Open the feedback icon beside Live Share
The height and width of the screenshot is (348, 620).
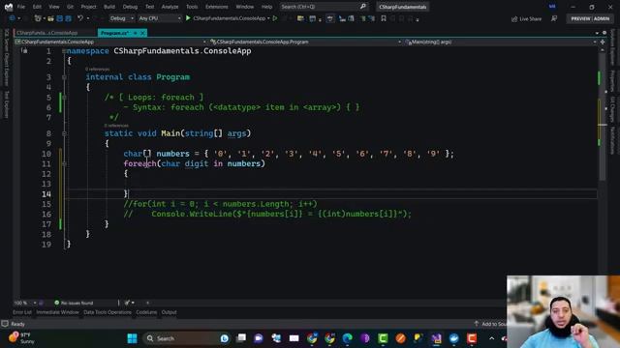tap(554, 18)
